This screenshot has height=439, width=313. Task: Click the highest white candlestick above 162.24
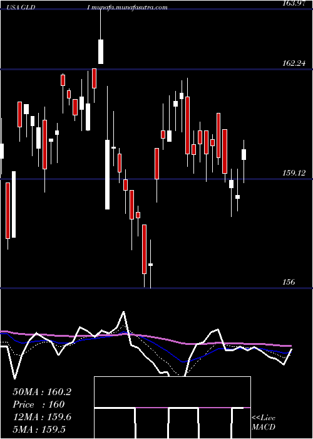101,52
